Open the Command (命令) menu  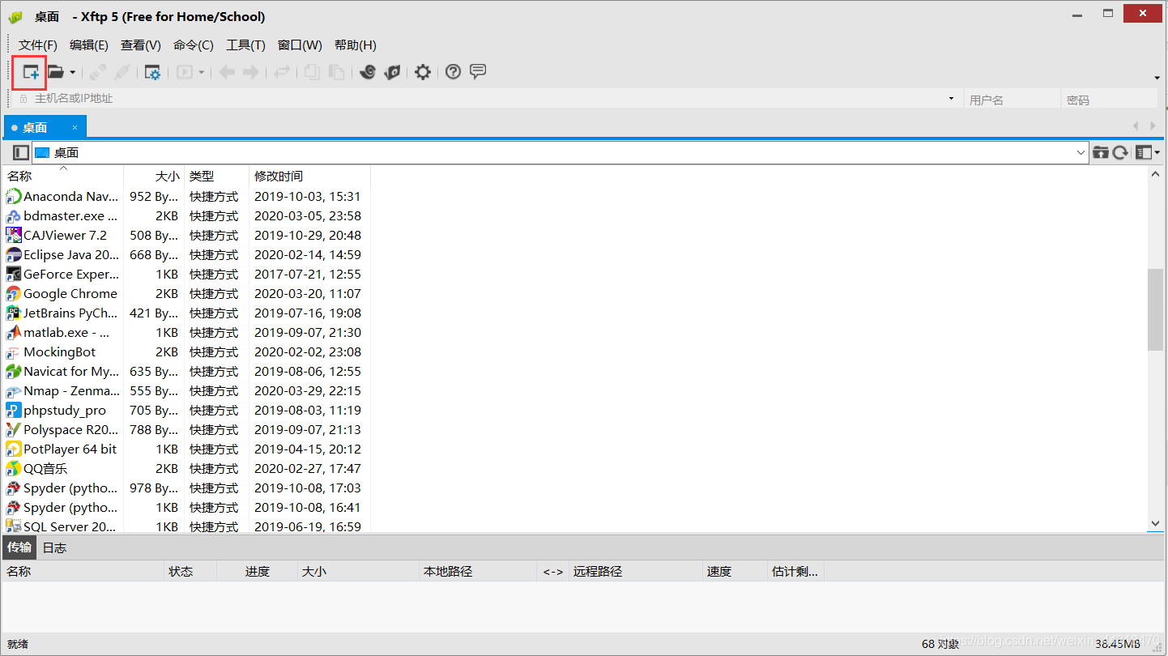[194, 45]
